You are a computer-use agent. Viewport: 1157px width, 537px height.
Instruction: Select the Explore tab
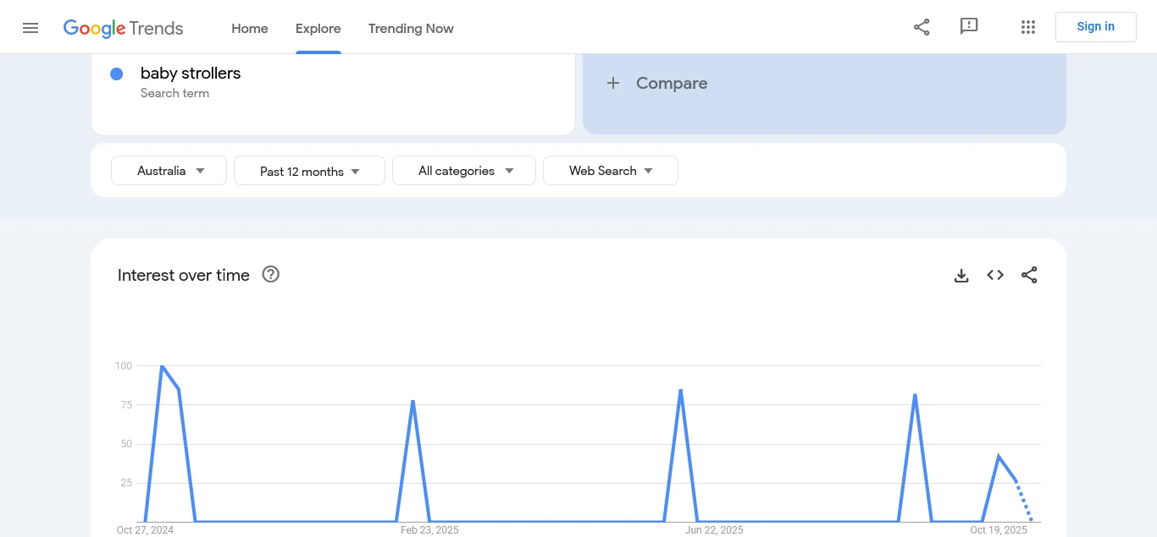click(x=318, y=29)
